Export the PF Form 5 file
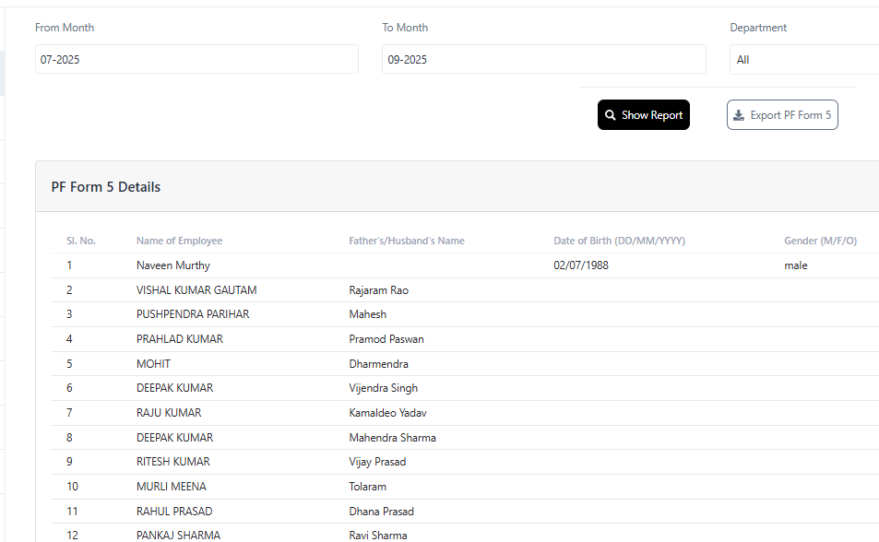Viewport: 879px width, 542px height. coord(782,115)
